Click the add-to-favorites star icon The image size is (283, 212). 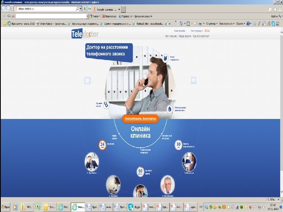(5, 24)
